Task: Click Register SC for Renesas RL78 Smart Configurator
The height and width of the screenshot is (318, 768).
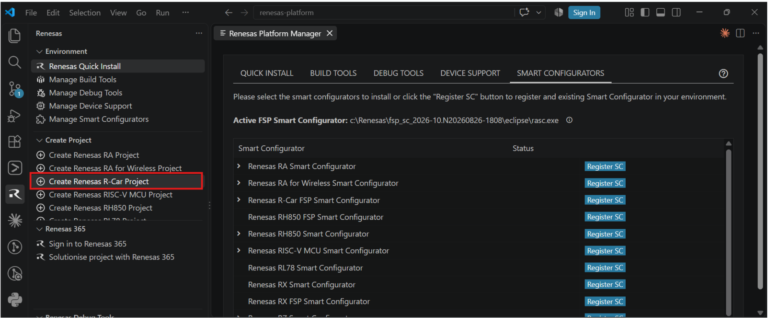Action: [x=605, y=268]
